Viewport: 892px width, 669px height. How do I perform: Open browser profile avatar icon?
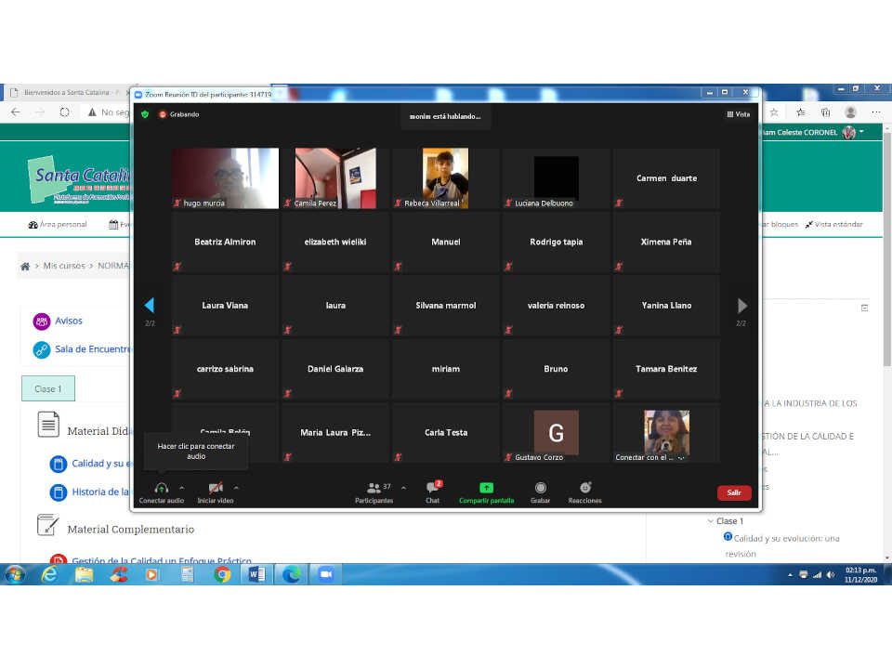coord(850,112)
